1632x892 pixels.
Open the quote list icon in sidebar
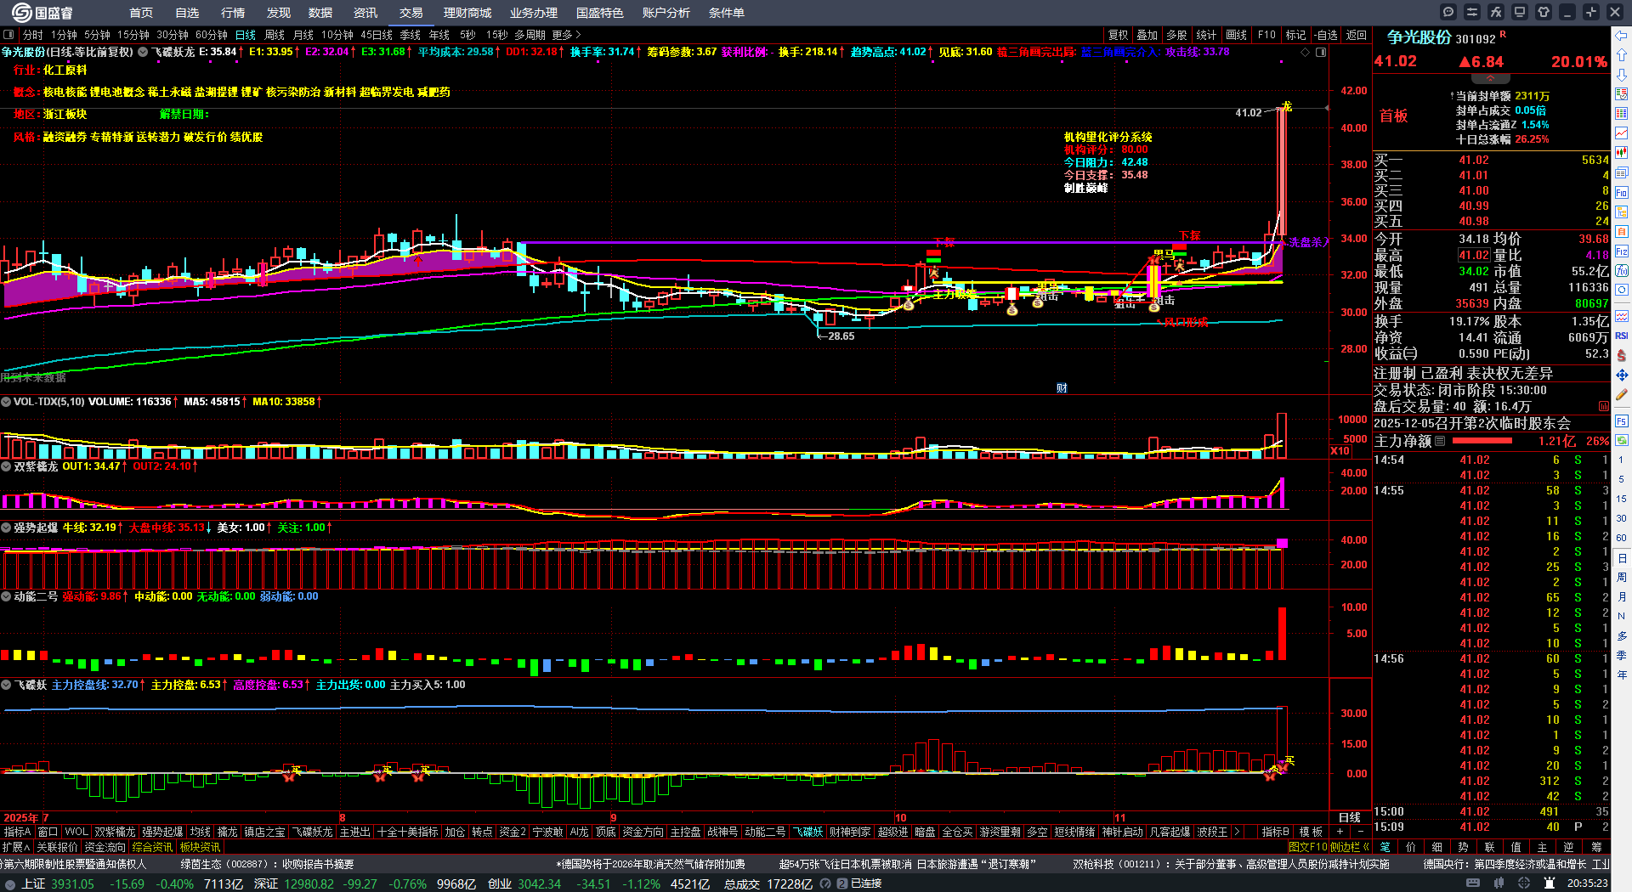[x=1622, y=114]
